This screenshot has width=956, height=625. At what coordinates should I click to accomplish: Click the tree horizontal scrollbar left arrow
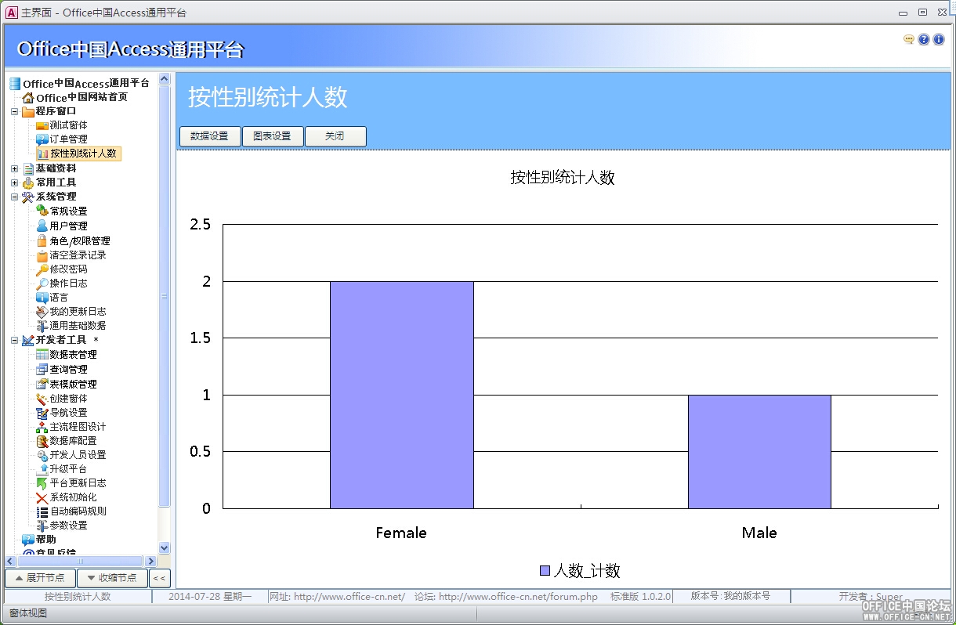(x=10, y=561)
